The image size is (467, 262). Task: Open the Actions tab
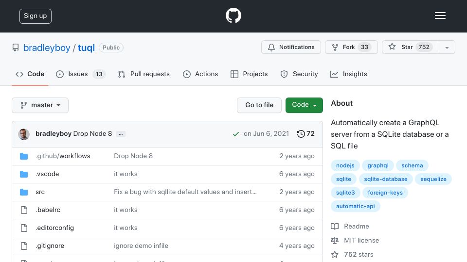200,74
